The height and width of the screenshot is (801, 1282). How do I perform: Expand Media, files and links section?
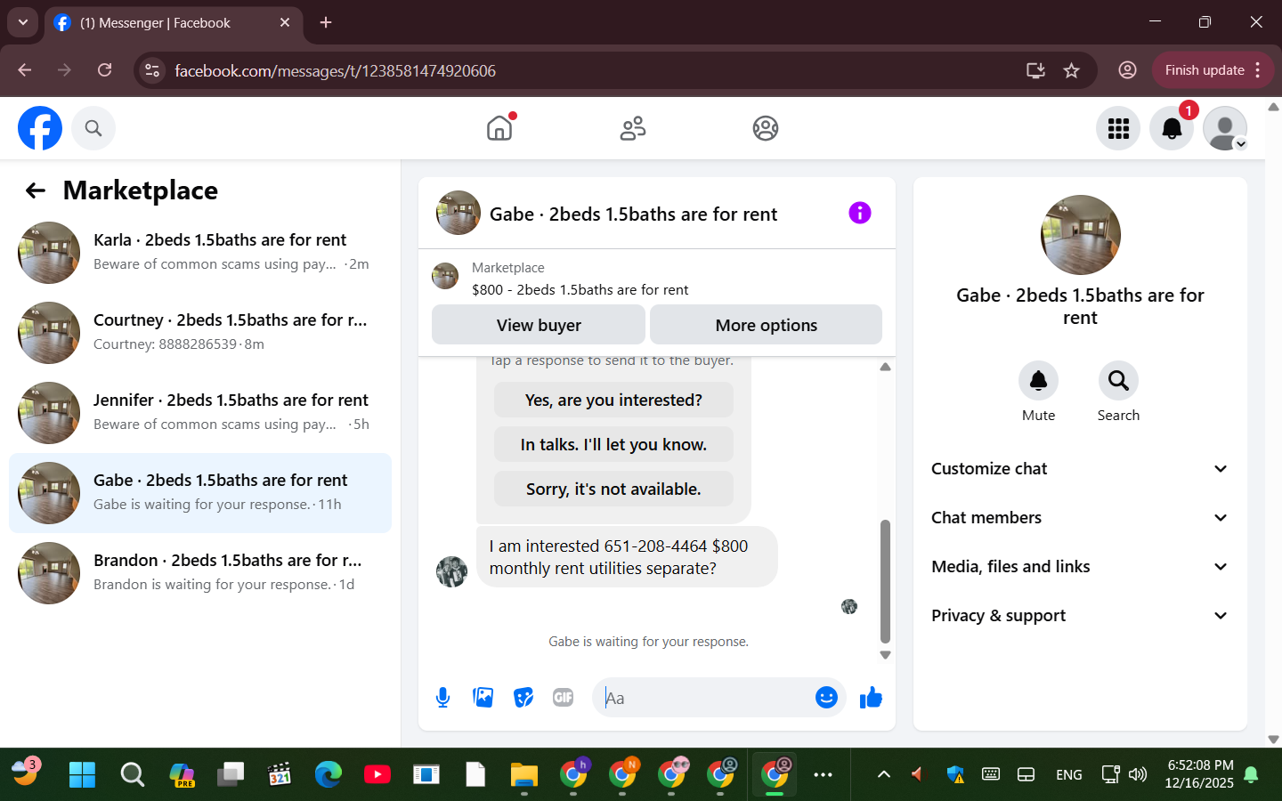click(x=1080, y=567)
